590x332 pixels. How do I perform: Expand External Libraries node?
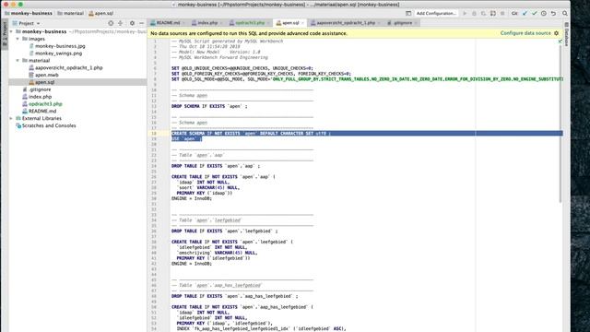coord(11,118)
